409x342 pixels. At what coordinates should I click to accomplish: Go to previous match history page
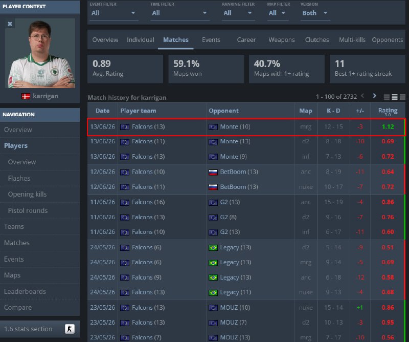[x=362, y=96]
